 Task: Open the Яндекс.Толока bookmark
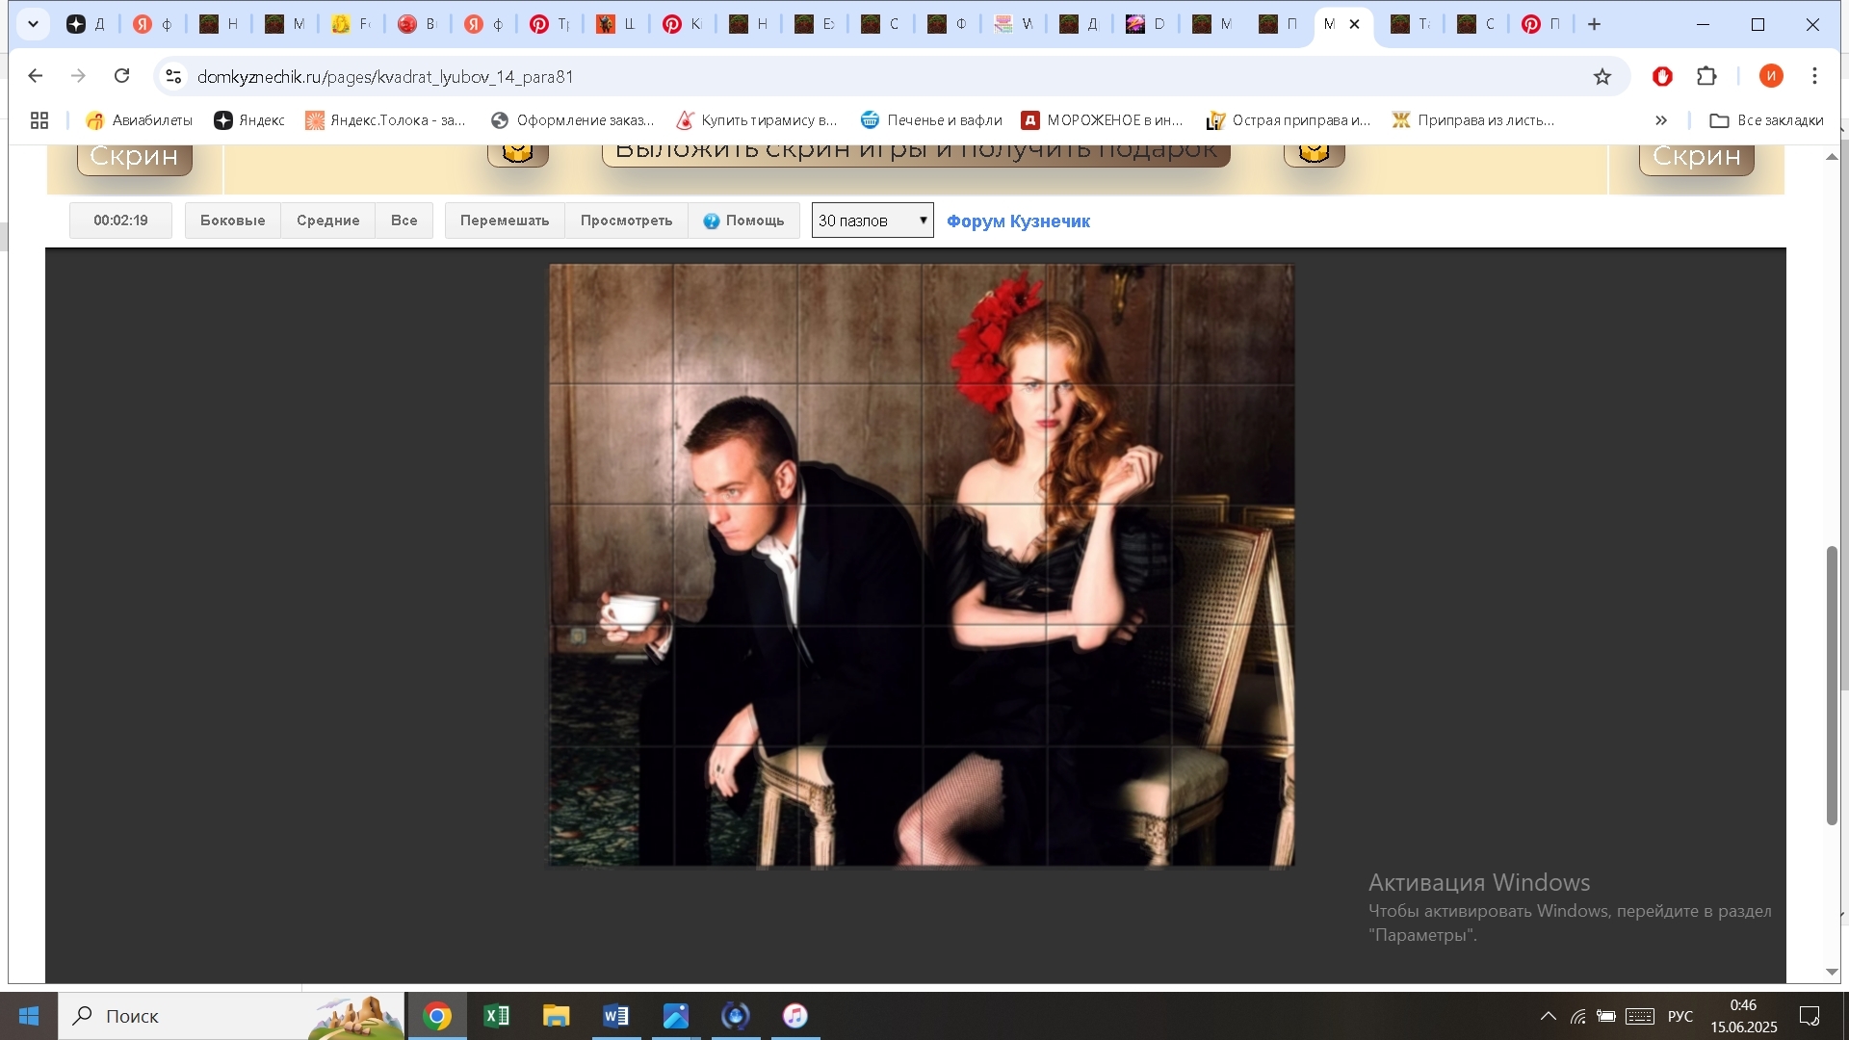385,120
